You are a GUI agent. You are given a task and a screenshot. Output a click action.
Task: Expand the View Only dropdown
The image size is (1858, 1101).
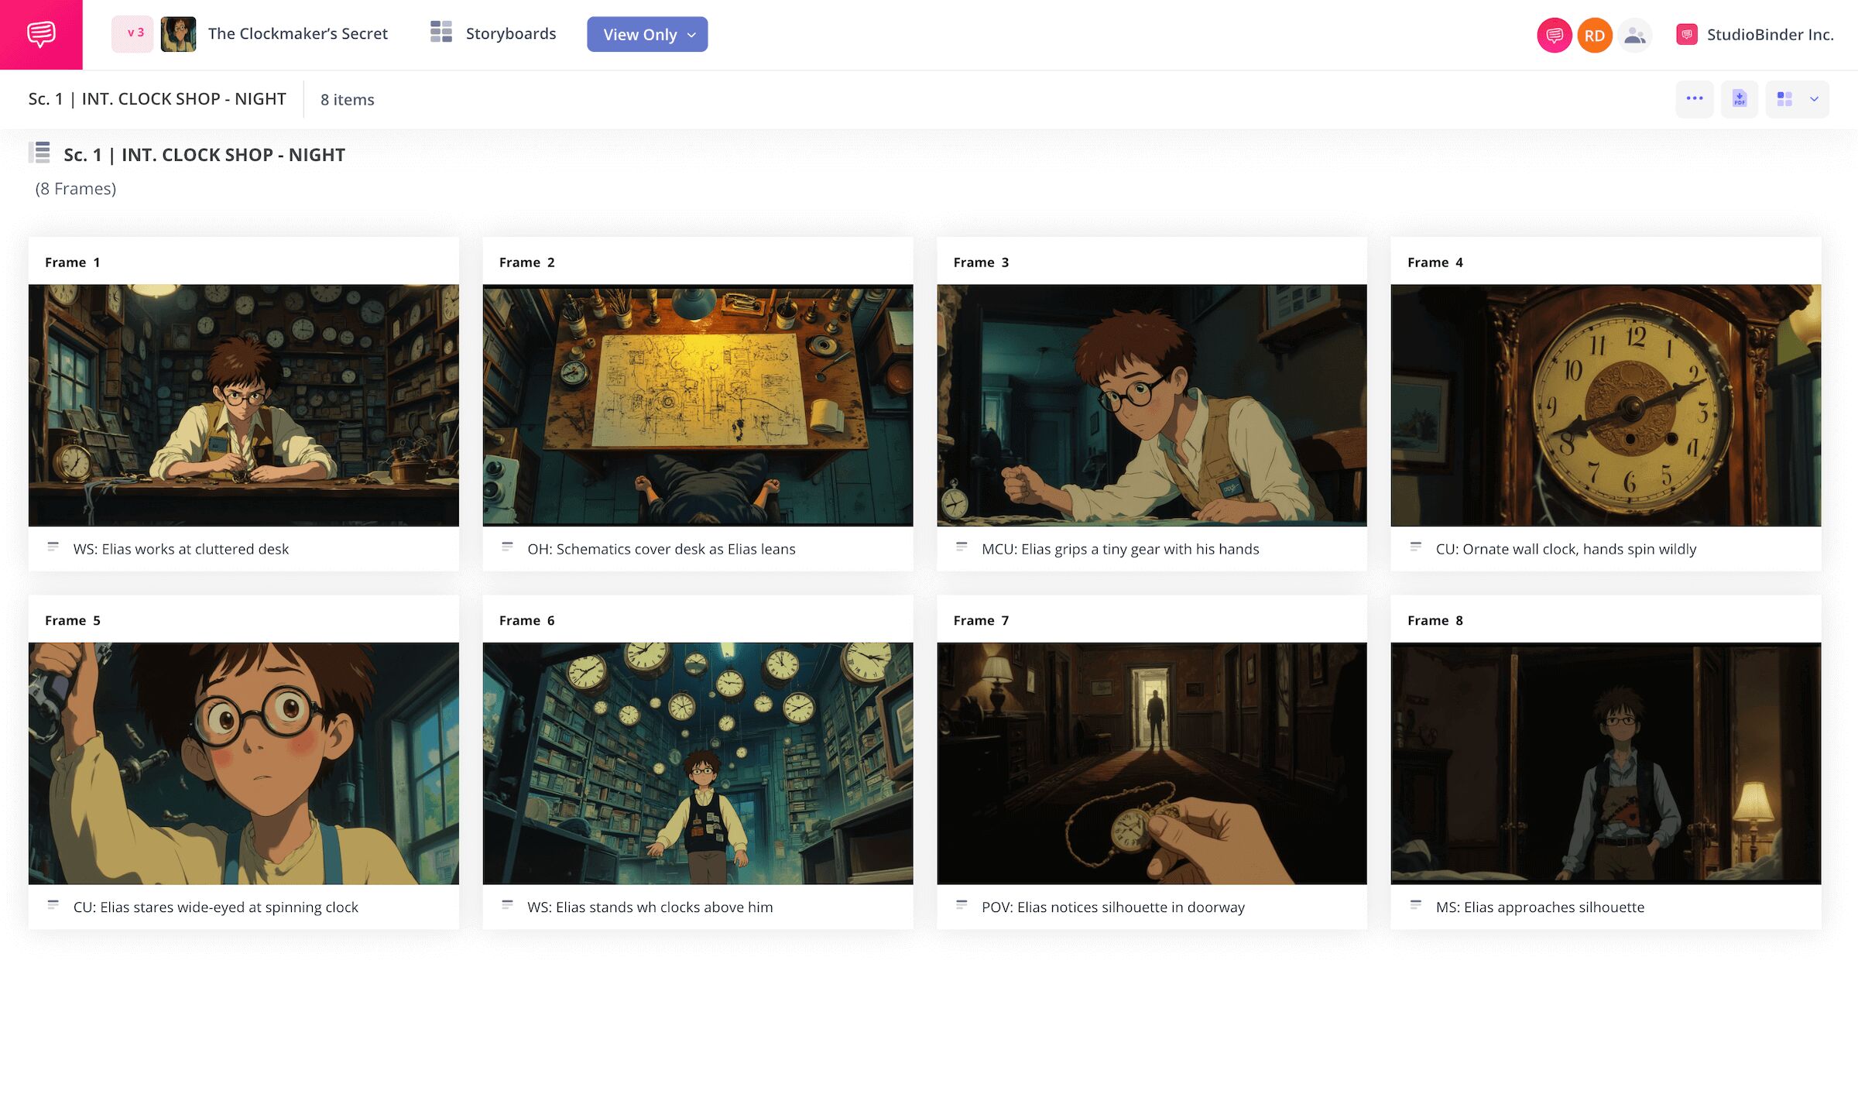pos(647,35)
